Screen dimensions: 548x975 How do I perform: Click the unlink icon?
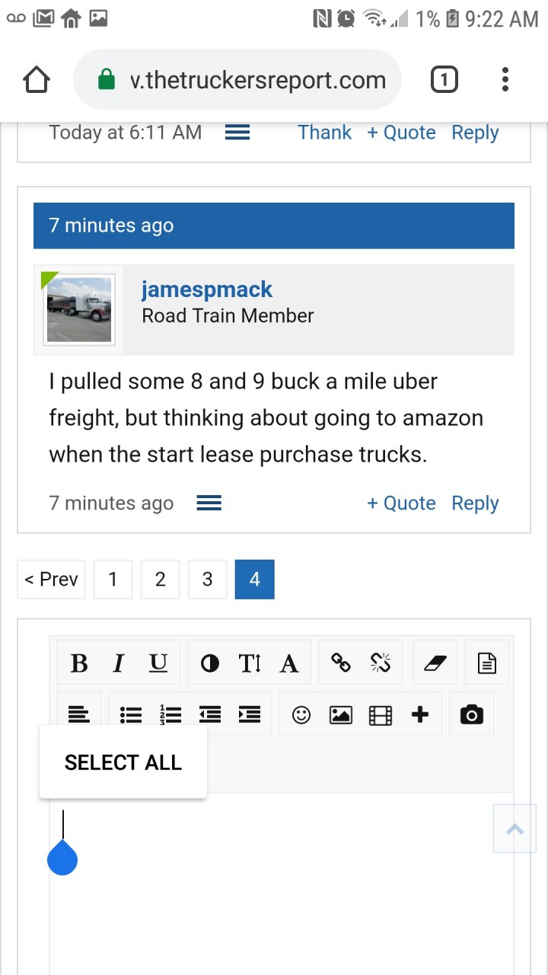pyautogui.click(x=381, y=663)
